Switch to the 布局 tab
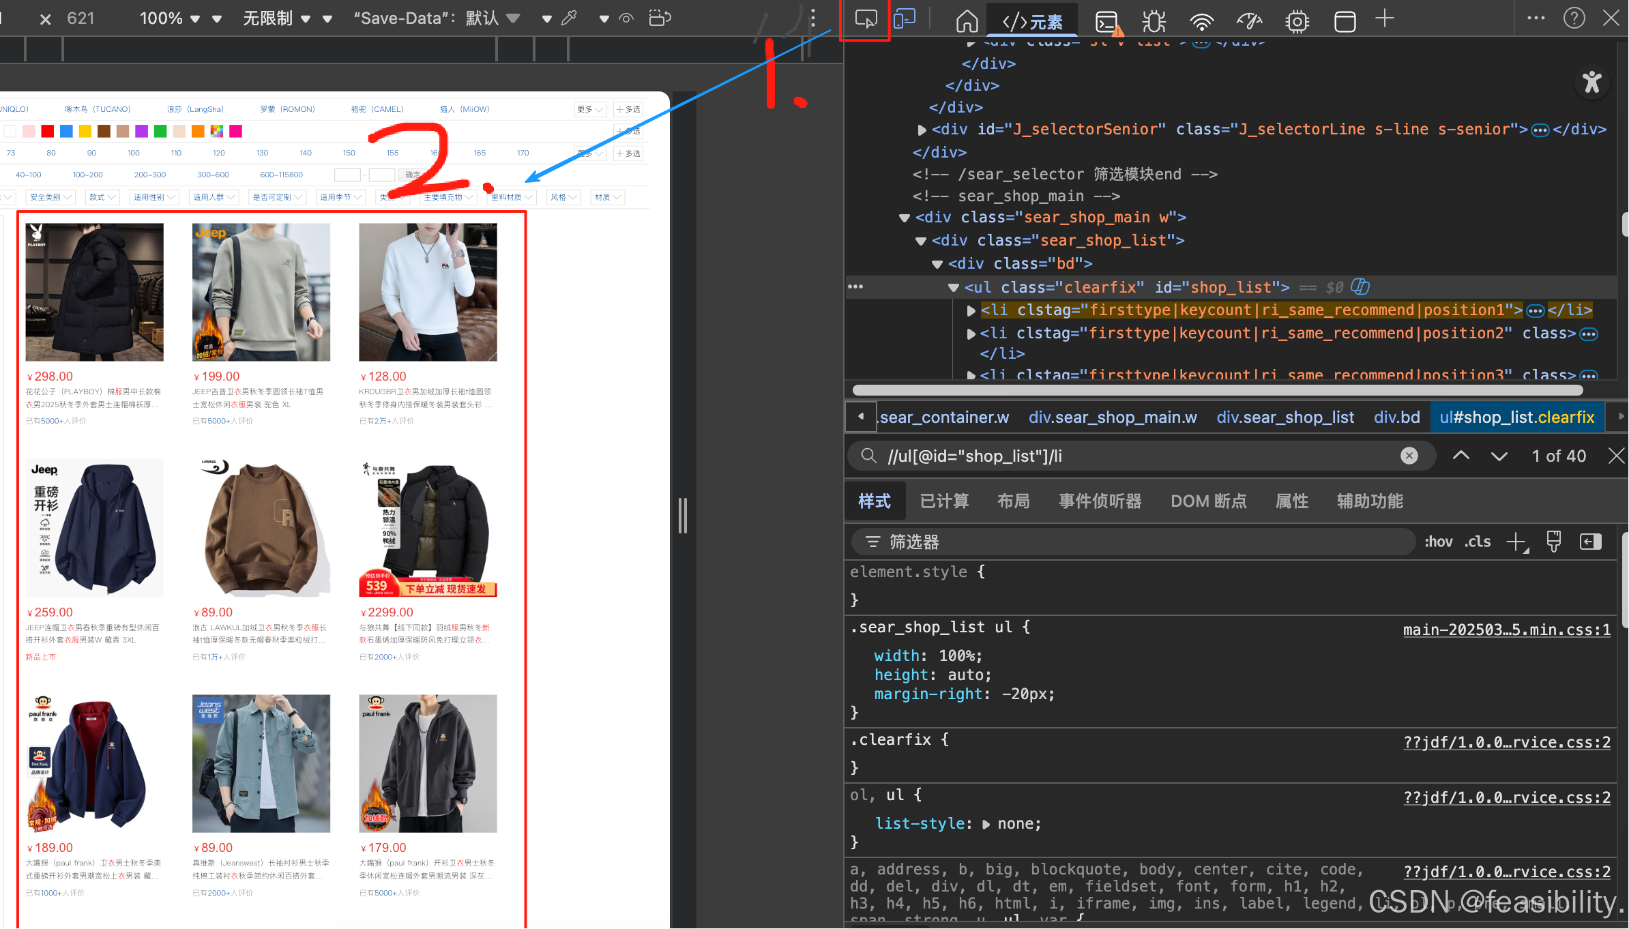The width and height of the screenshot is (1629, 929). [x=1013, y=501]
